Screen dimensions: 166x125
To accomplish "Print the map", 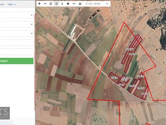I will pyautogui.click(x=80, y=4).
